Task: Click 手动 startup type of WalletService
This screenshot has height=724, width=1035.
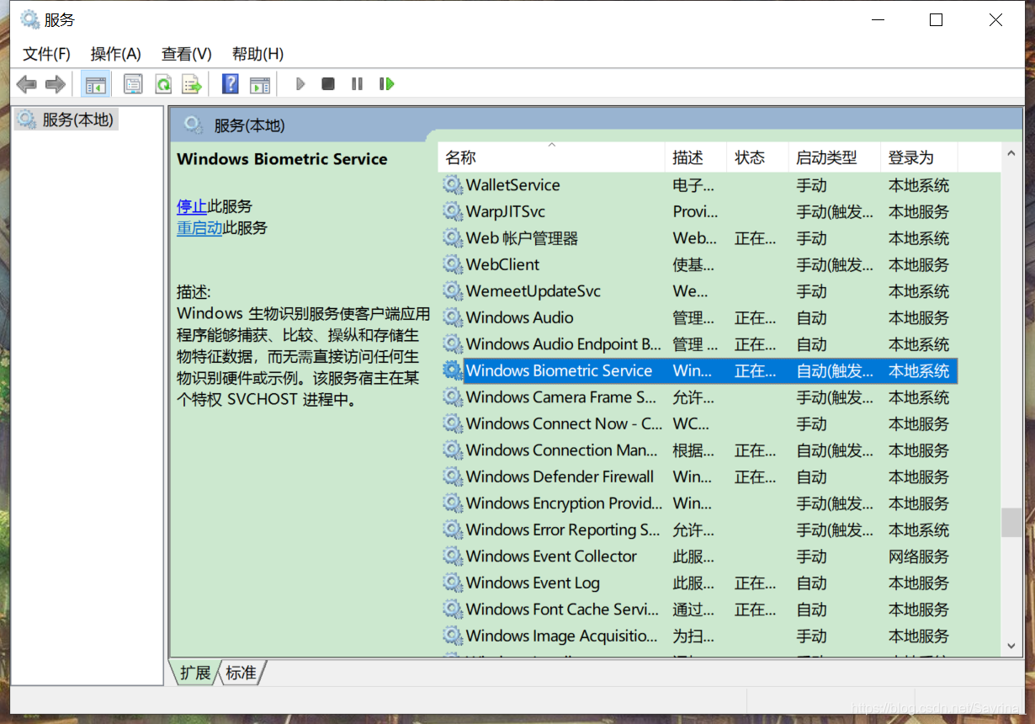Action: tap(812, 185)
